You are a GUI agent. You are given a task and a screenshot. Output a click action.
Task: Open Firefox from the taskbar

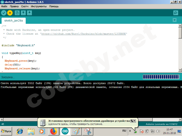pos(54,131)
